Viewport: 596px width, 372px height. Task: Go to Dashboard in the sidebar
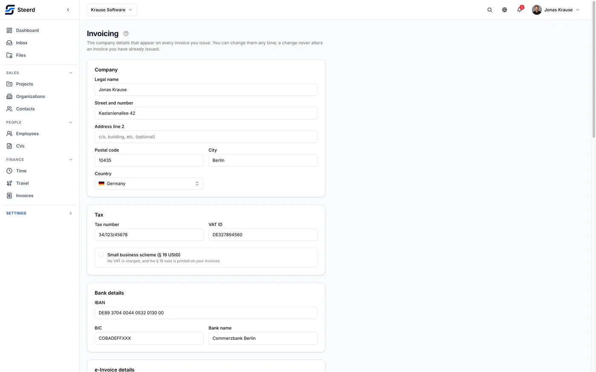click(39, 31)
